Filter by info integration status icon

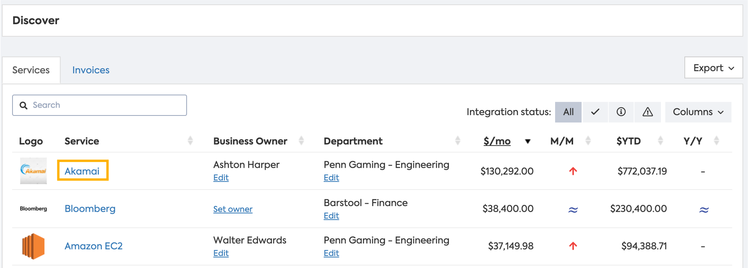(x=621, y=112)
